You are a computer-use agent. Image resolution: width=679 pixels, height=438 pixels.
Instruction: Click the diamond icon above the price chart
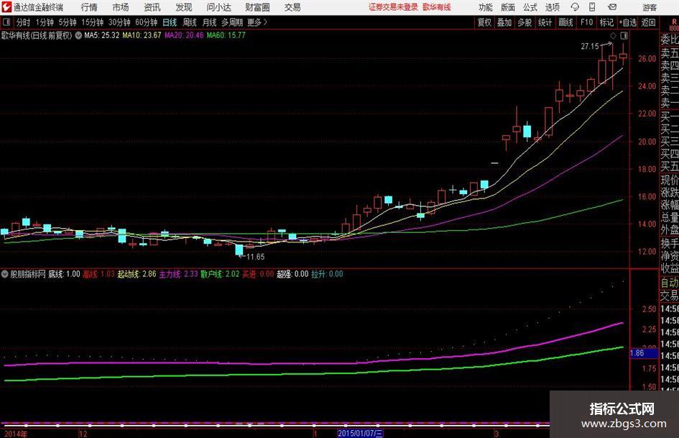[613, 35]
